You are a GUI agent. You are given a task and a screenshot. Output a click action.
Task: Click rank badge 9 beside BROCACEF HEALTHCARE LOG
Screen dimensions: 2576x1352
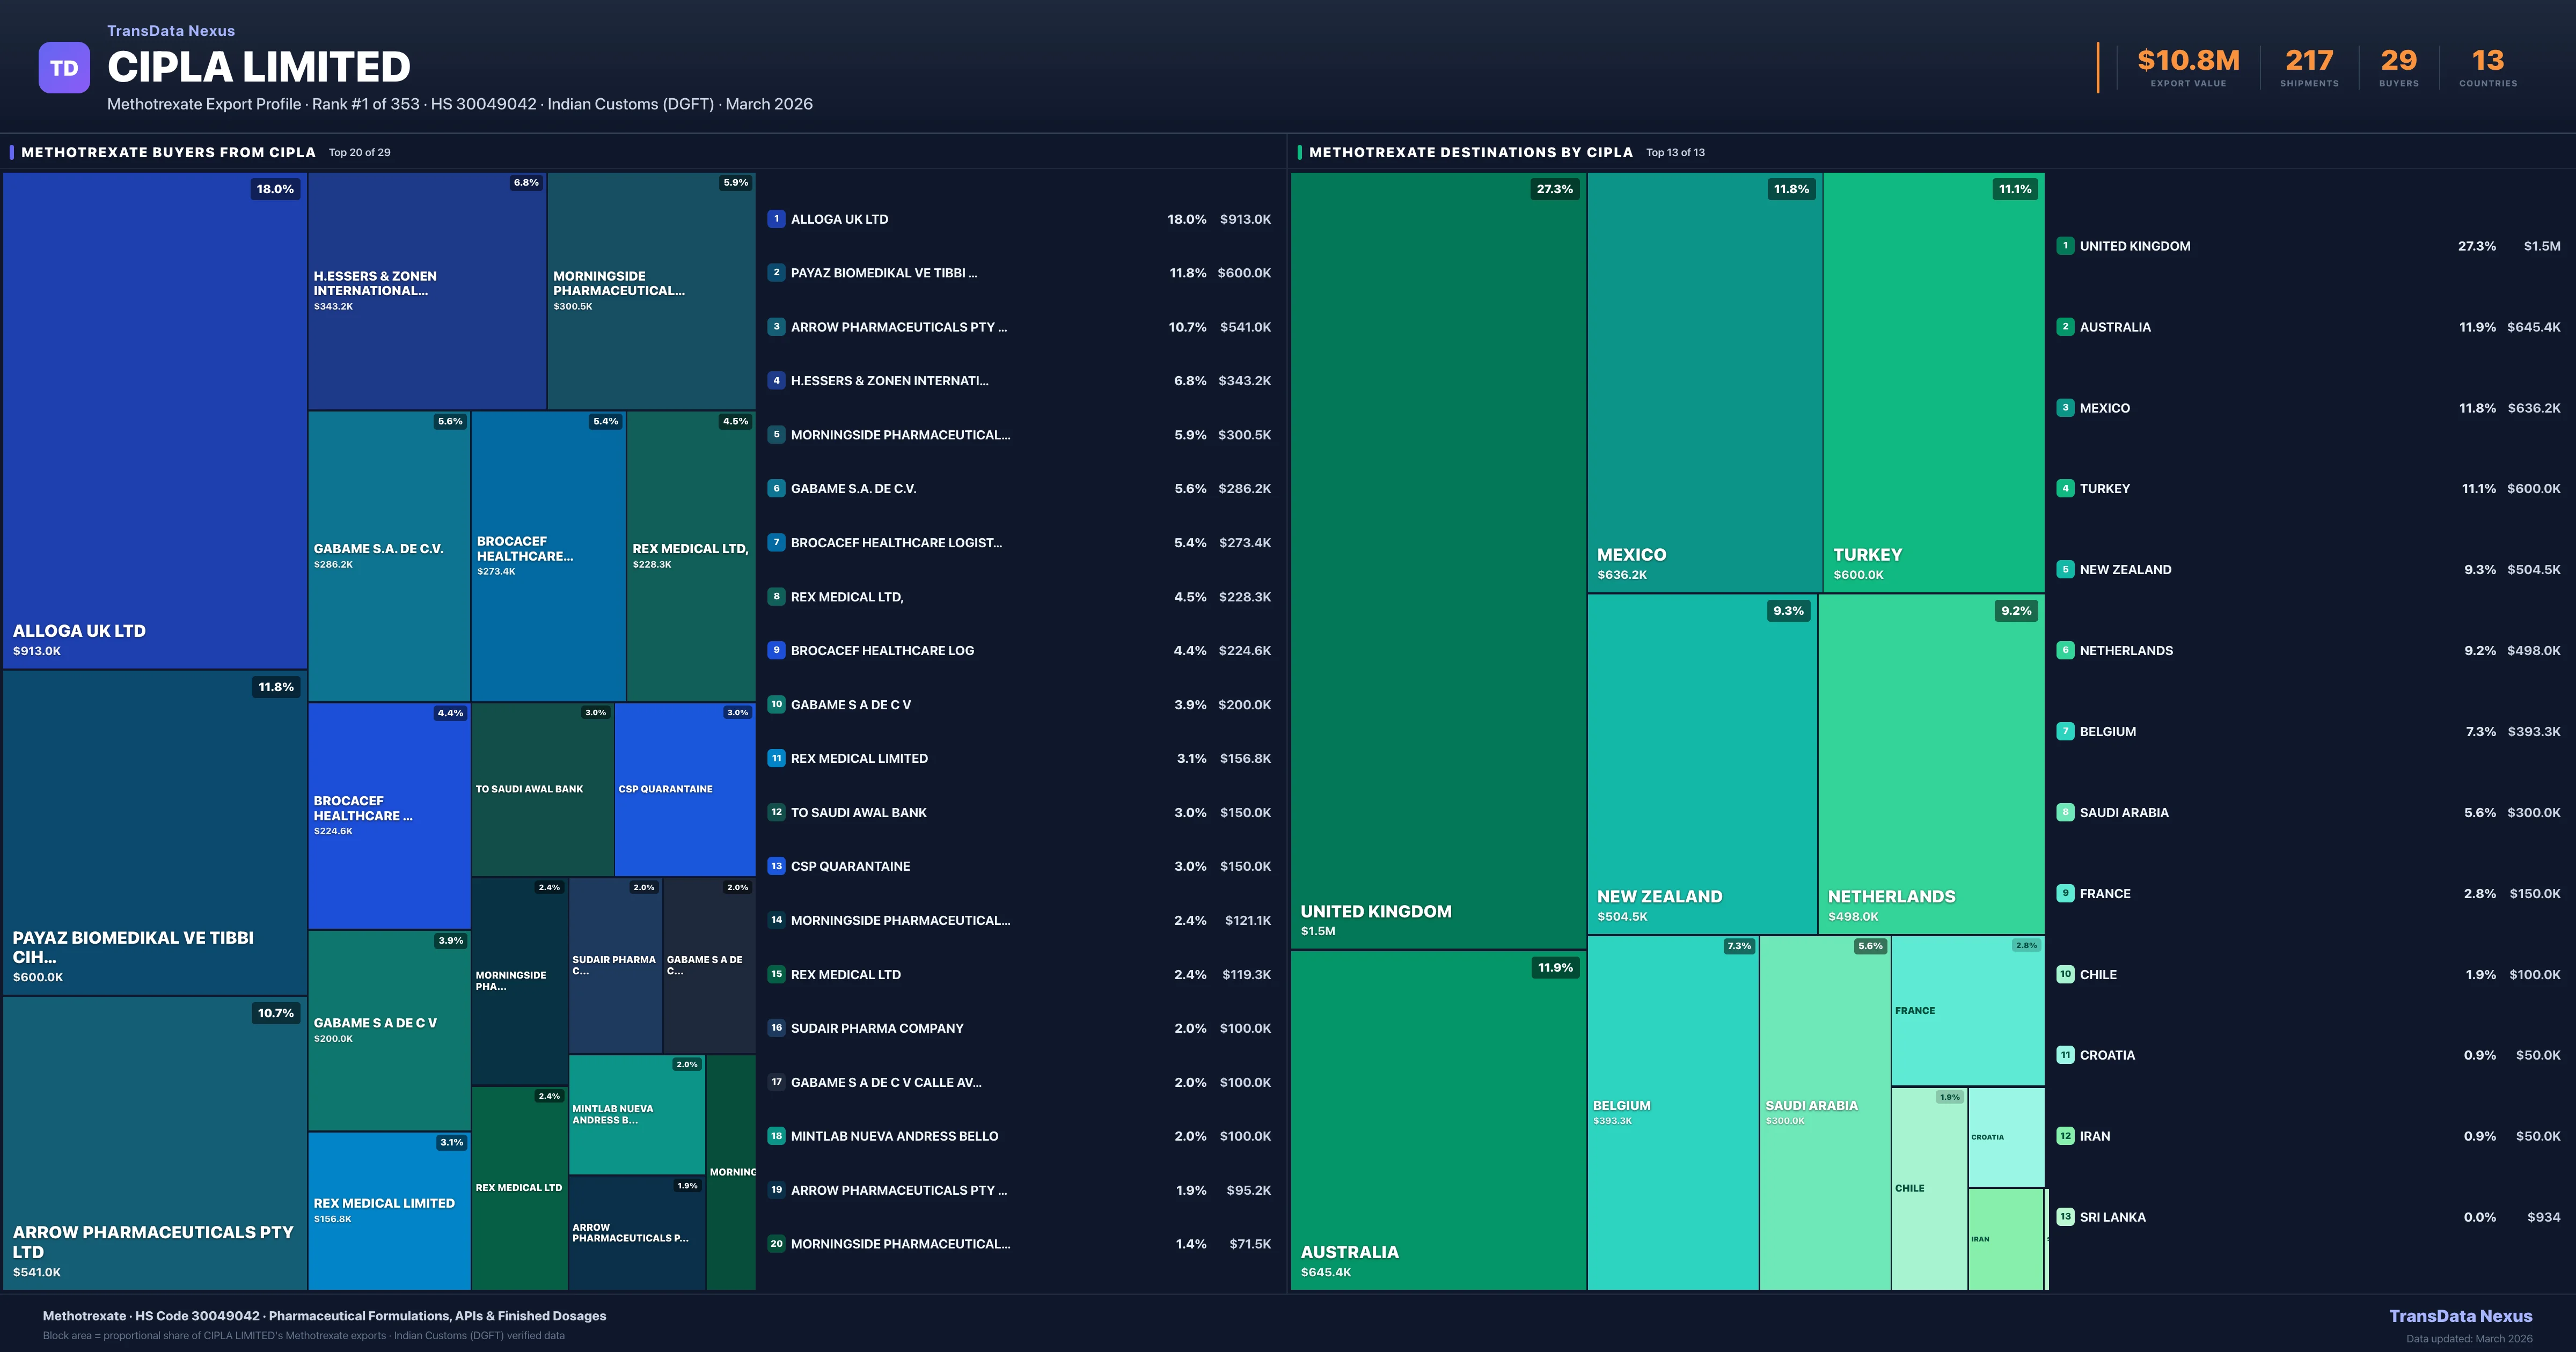coord(776,650)
